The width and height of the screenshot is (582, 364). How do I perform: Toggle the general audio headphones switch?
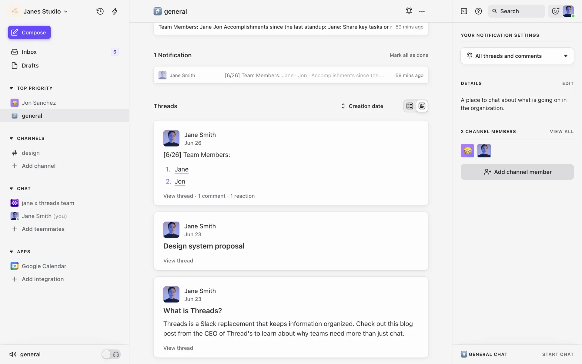111,354
